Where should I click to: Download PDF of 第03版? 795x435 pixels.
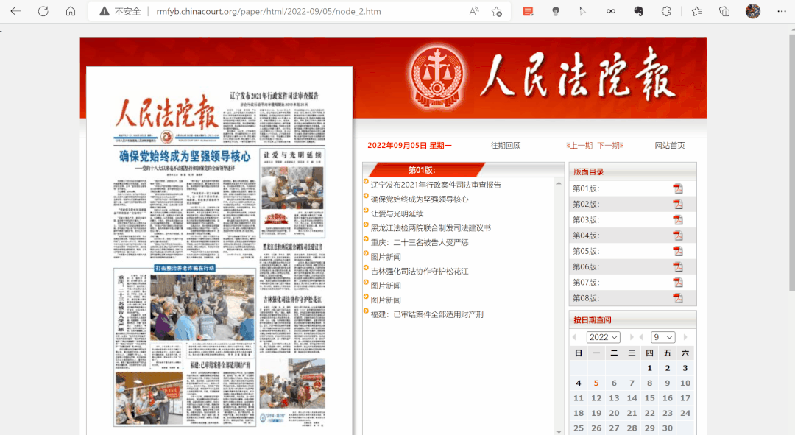click(x=678, y=220)
